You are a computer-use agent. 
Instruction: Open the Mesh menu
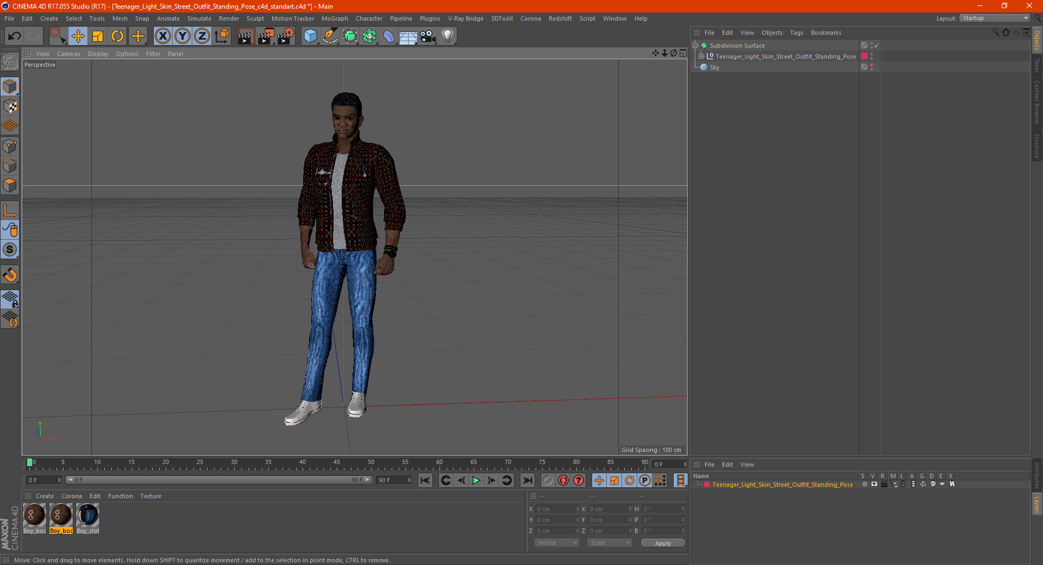tap(120, 18)
